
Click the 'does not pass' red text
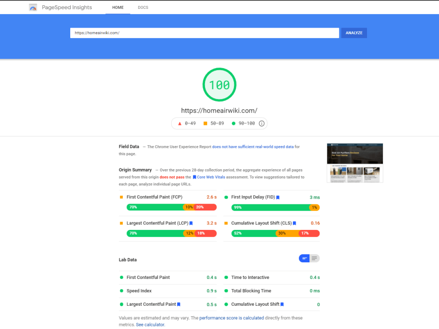172,177
